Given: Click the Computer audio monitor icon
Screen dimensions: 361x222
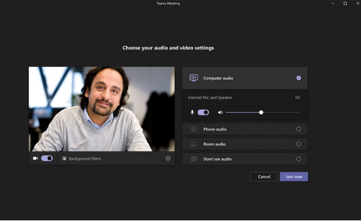Looking at the screenshot, I should tap(194, 78).
